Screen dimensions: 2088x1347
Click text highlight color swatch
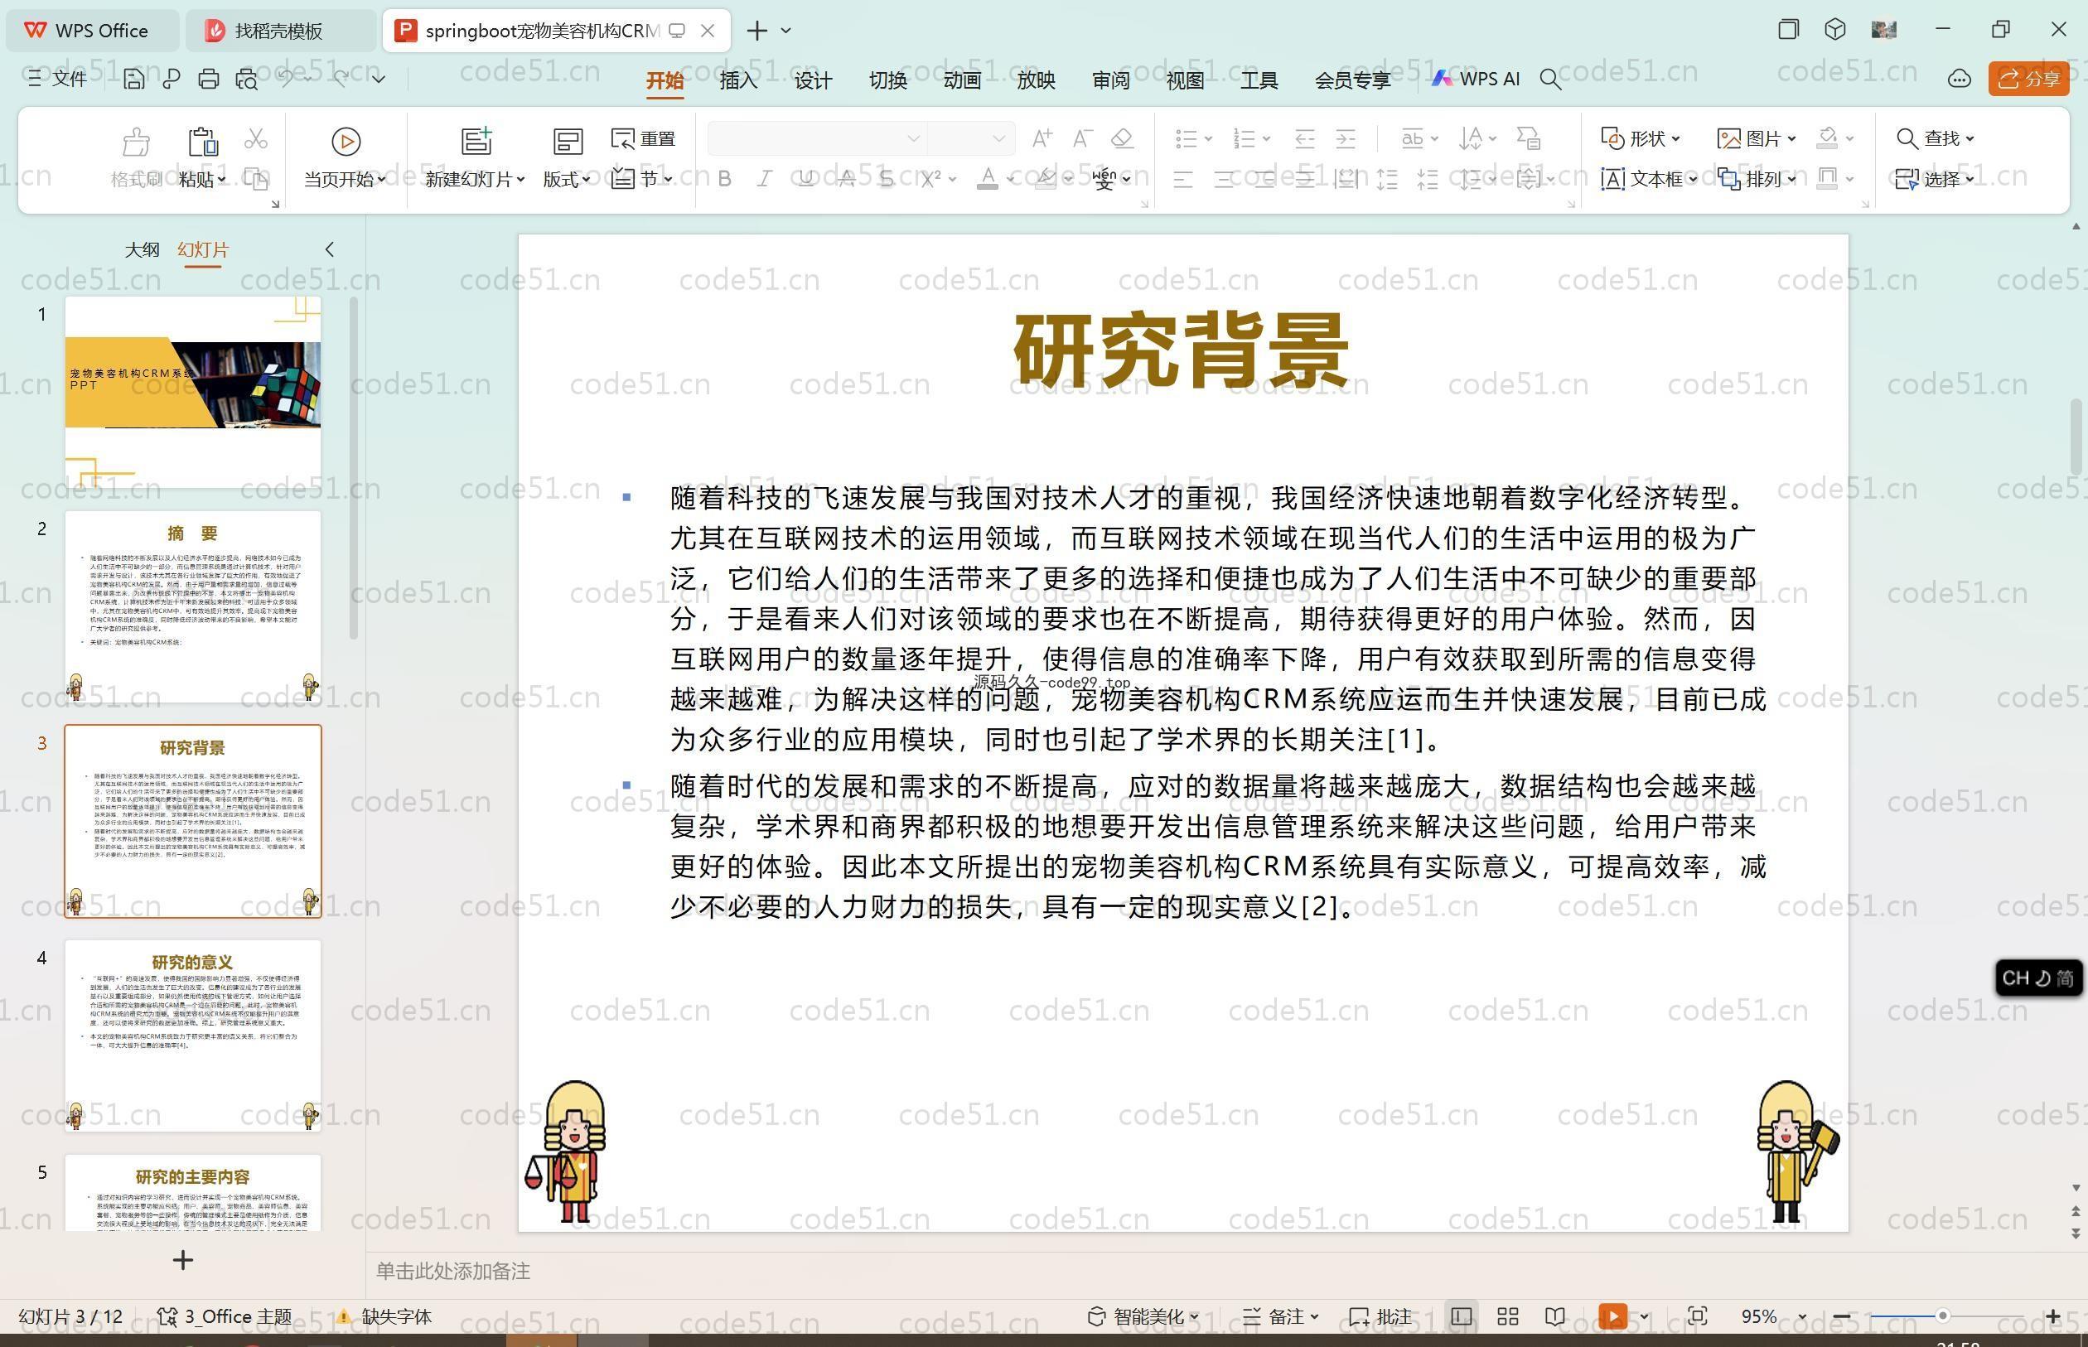[x=1045, y=178]
